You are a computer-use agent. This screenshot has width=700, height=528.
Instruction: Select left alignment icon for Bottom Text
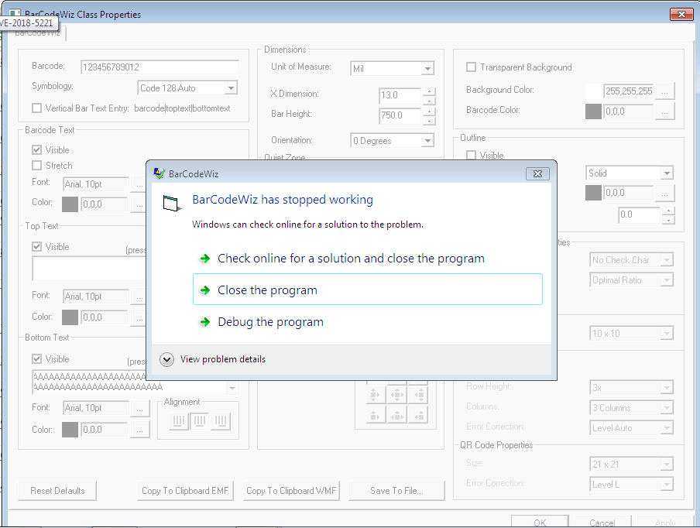[179, 420]
